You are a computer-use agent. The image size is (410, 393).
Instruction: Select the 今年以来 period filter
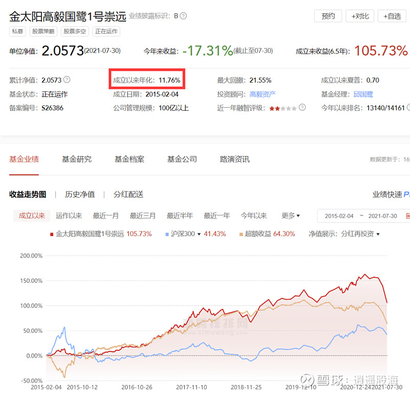click(254, 216)
